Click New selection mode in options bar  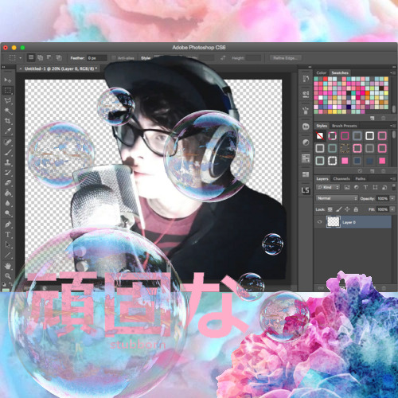(x=31, y=57)
